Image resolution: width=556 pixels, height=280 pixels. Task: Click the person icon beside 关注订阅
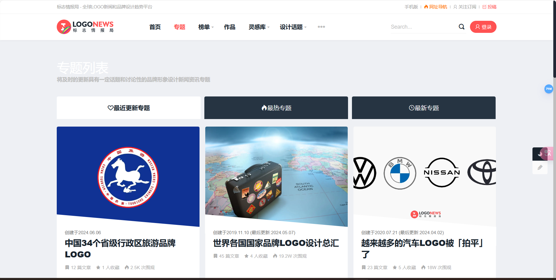(455, 7)
